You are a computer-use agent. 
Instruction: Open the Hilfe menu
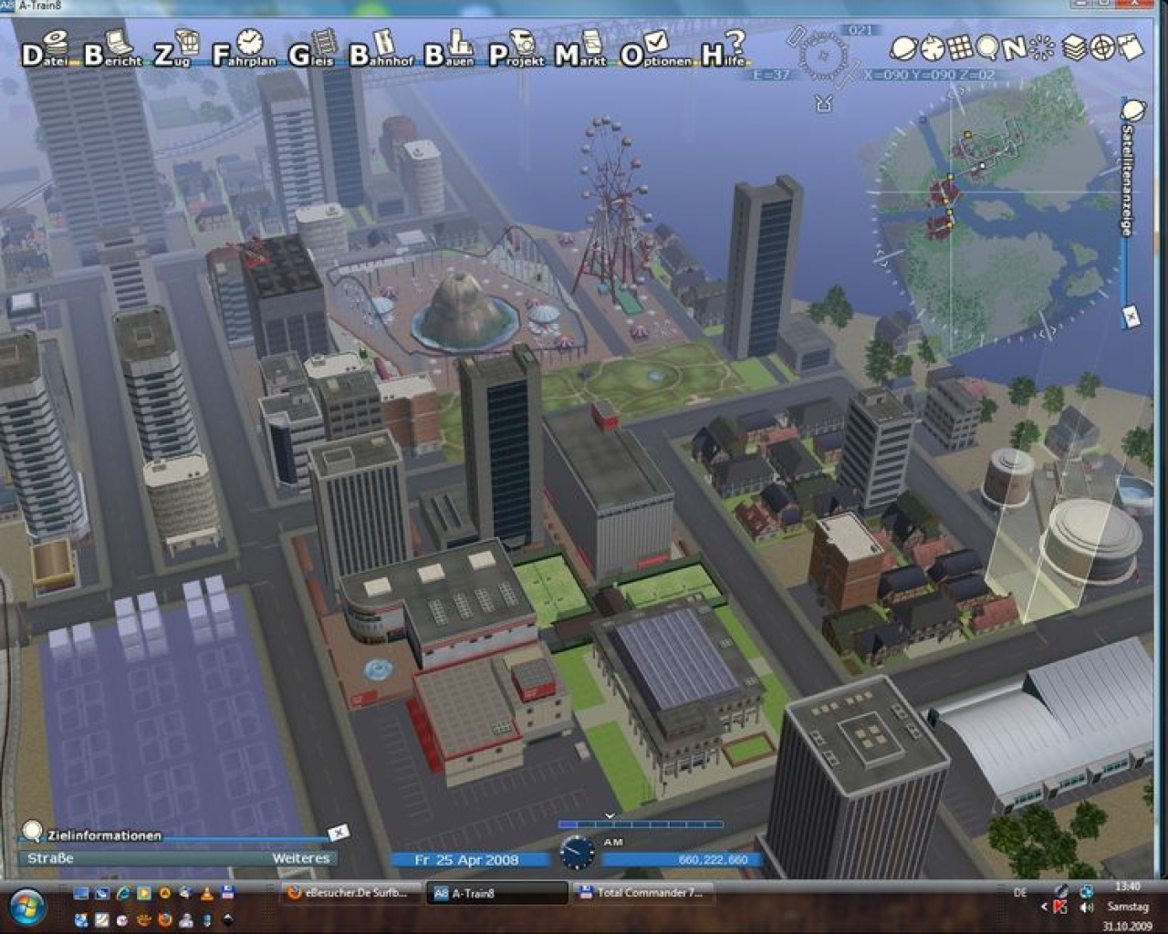pos(724,48)
